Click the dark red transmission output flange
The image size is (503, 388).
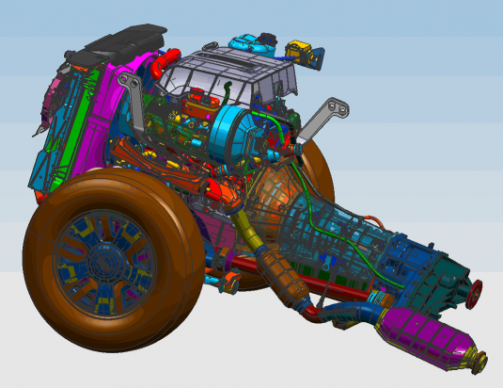point(474,294)
